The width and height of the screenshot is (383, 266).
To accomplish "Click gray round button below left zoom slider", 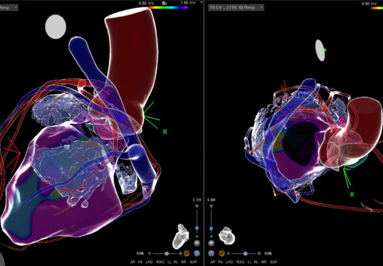I will click(197, 243).
